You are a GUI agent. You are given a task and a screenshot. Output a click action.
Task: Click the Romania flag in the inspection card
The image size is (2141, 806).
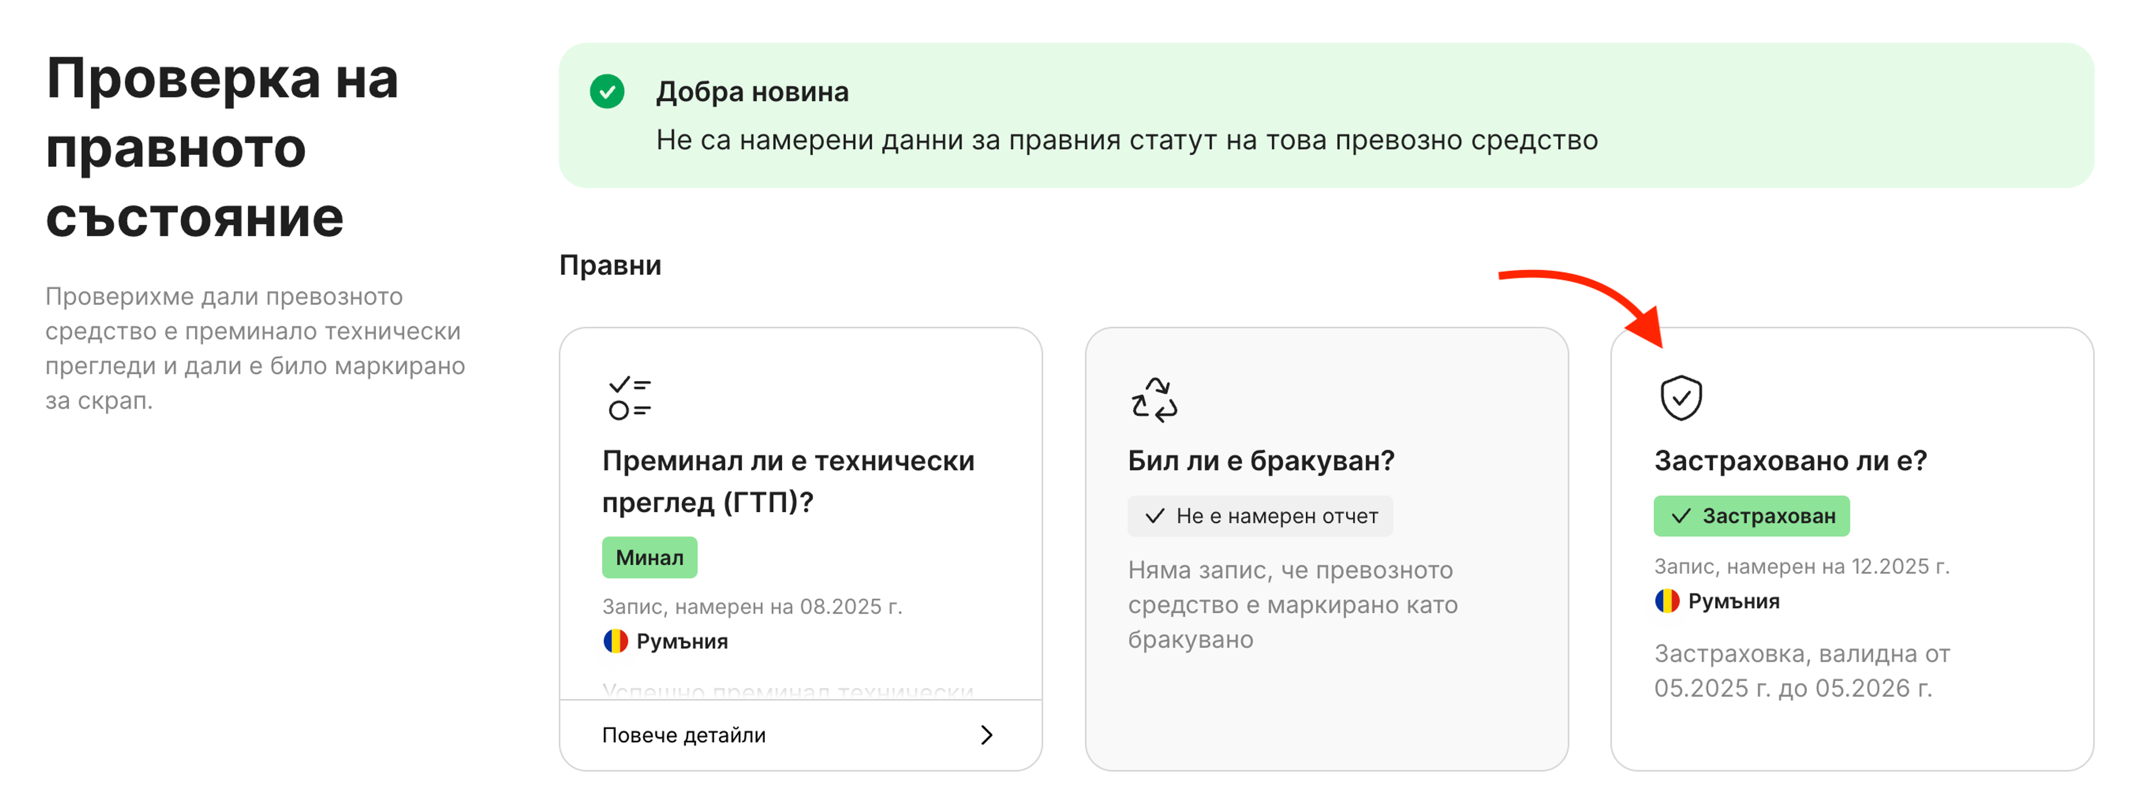pos(615,640)
